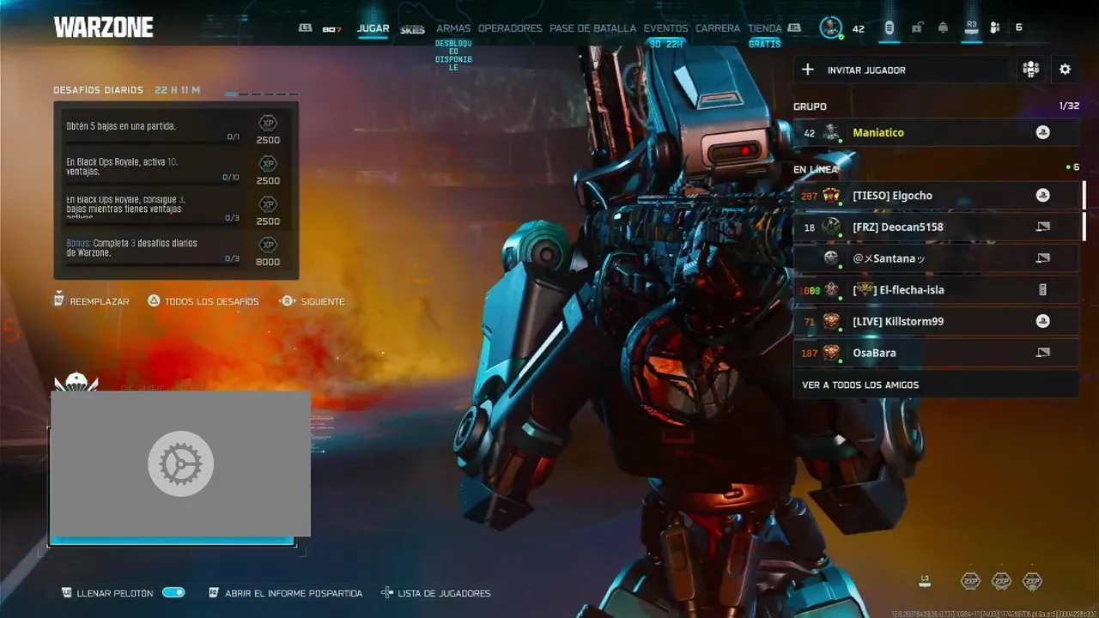1099x618 pixels.
Task: Click VER A TODOS LOS AMIGOS
Action: 936,385
